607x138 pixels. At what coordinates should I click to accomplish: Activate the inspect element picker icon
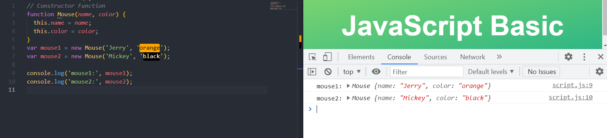click(x=313, y=57)
